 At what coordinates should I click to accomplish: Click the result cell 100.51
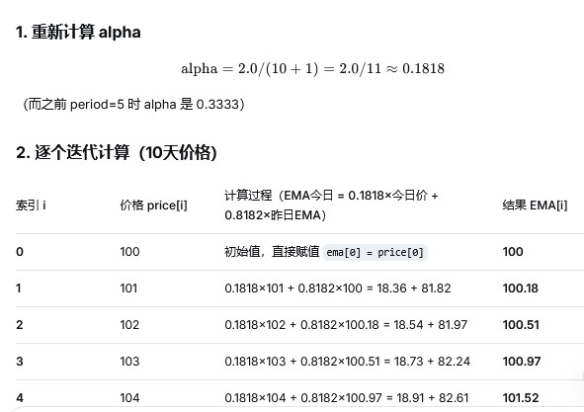521,325
